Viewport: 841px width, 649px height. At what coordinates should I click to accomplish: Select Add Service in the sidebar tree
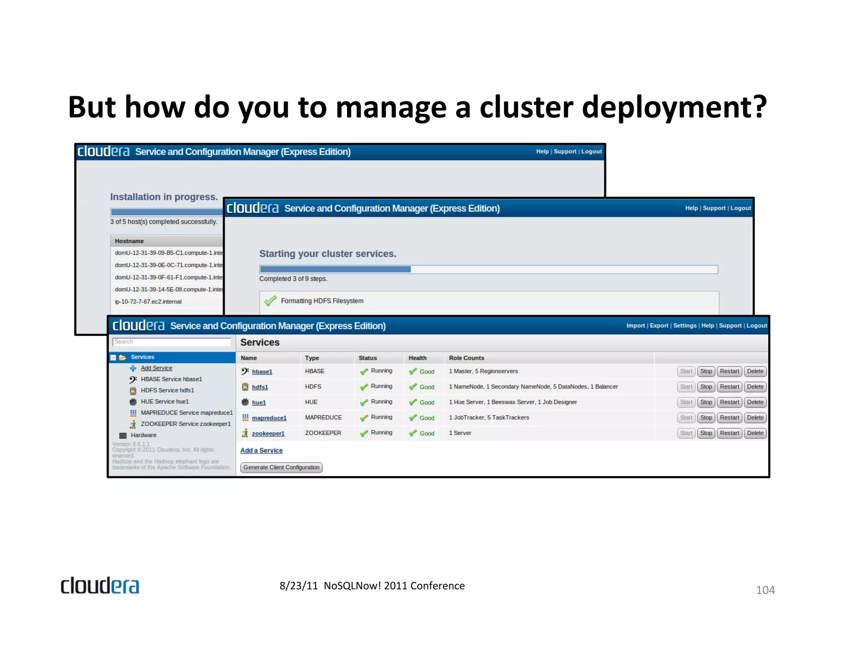pos(156,368)
